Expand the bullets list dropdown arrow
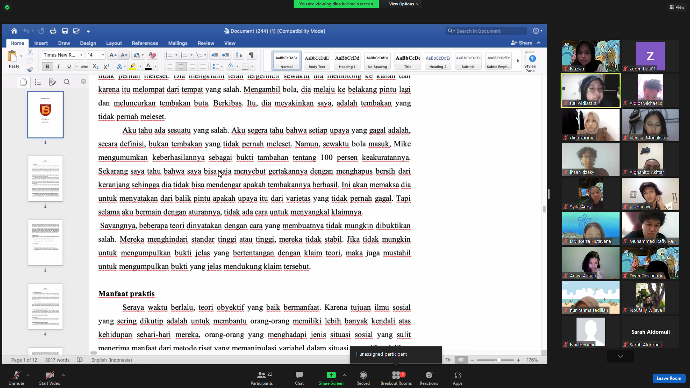Viewport: 690px width, 388px height. 176,55
